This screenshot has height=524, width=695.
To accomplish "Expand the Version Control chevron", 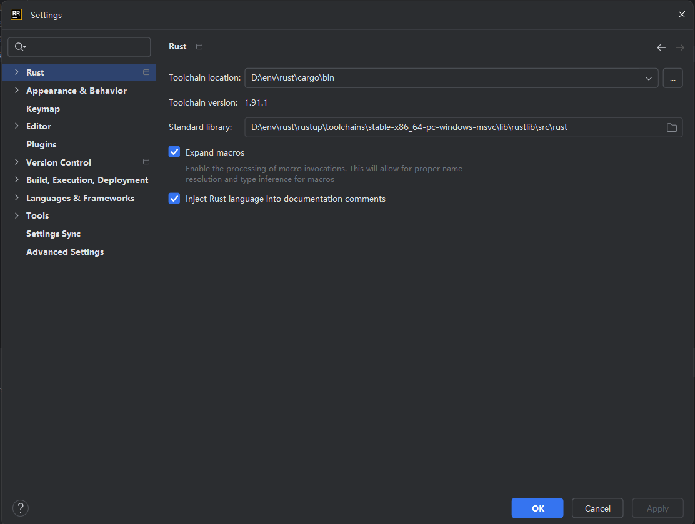I will coord(16,162).
